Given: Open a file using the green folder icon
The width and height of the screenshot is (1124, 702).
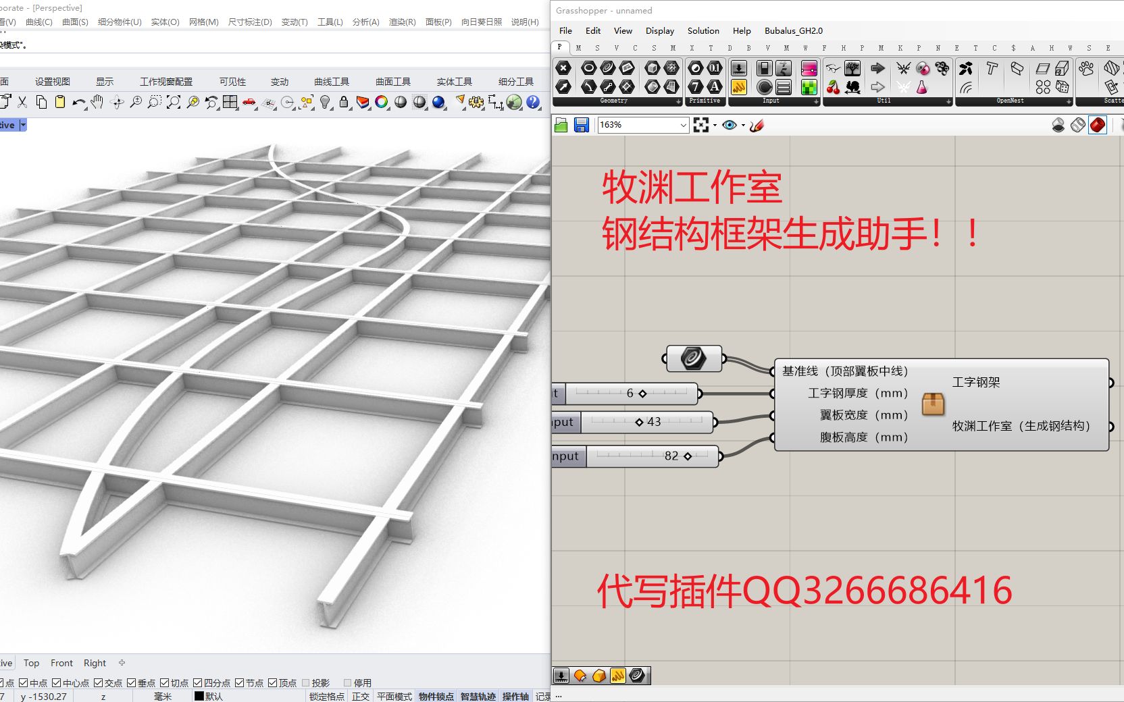Looking at the screenshot, I should (x=561, y=125).
